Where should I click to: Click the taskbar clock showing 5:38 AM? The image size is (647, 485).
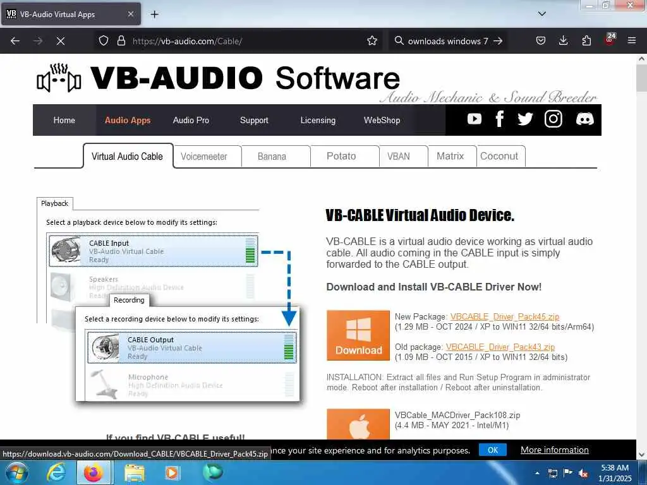pyautogui.click(x=615, y=473)
